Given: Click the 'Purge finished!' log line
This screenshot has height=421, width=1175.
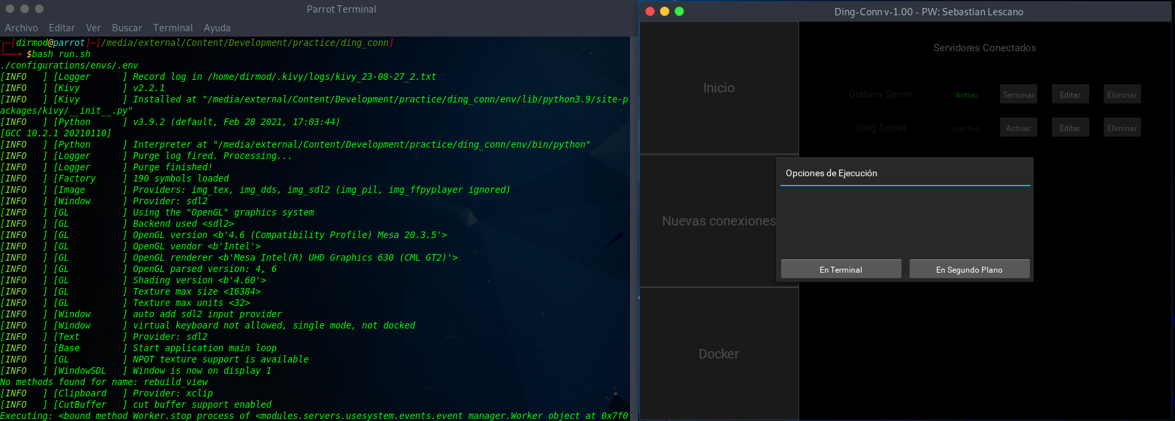Looking at the screenshot, I should [x=173, y=167].
